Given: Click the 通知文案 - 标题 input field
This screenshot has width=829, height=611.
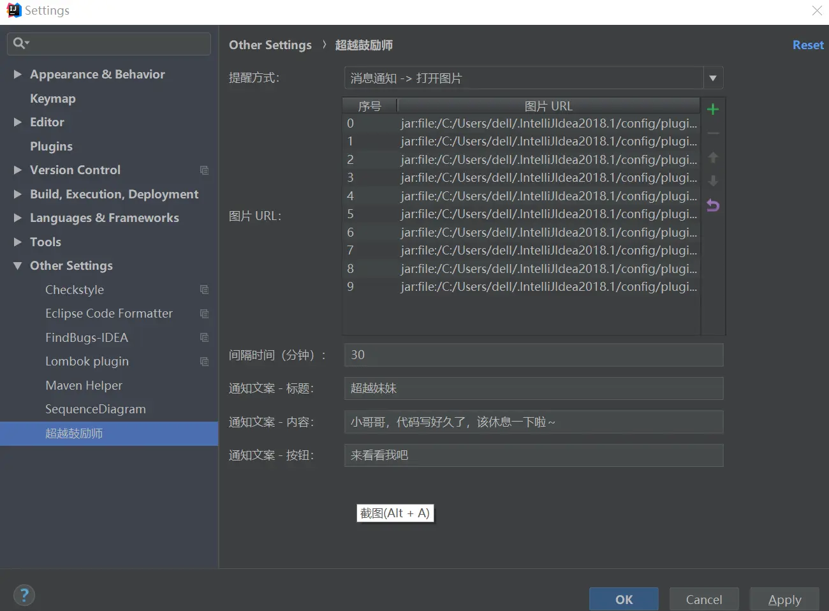Looking at the screenshot, I should point(534,388).
